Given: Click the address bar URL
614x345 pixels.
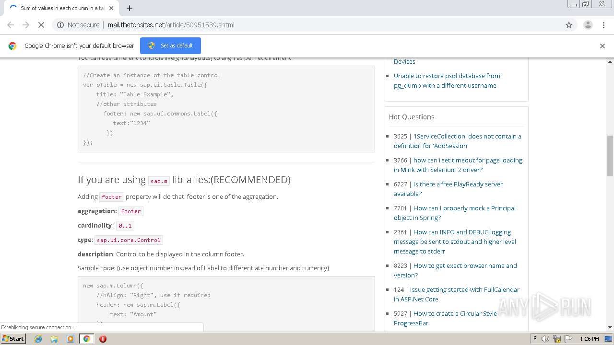Looking at the screenshot, I should click(171, 25).
